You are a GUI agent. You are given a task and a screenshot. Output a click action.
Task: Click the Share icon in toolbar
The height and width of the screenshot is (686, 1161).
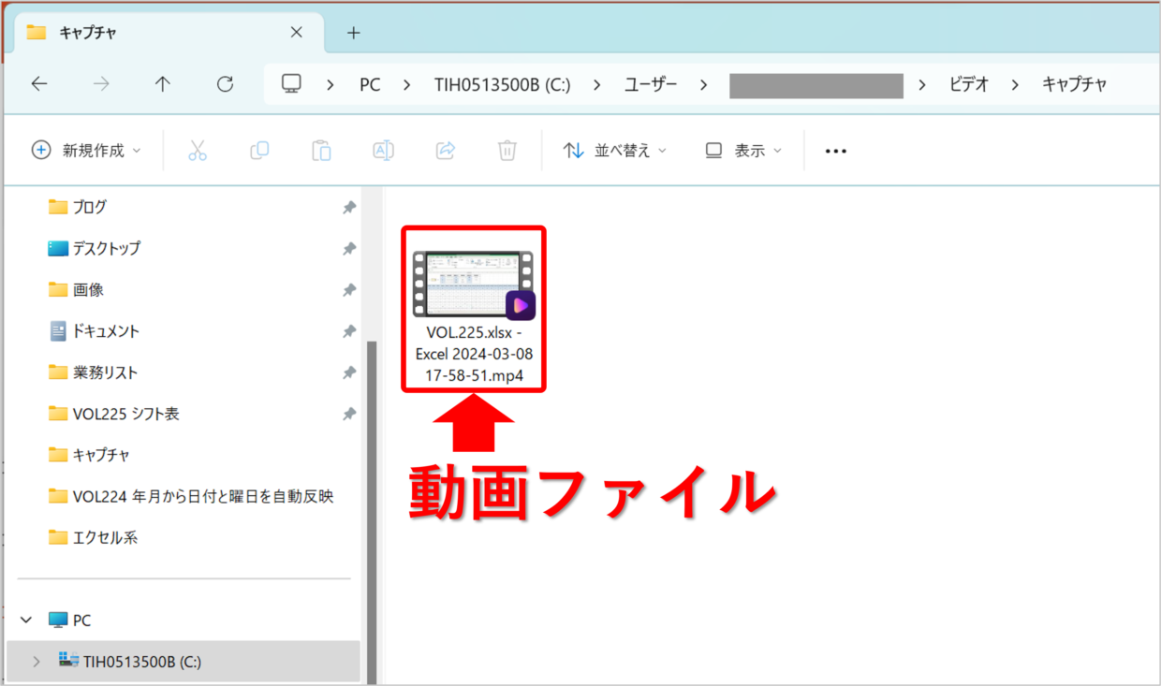click(446, 151)
